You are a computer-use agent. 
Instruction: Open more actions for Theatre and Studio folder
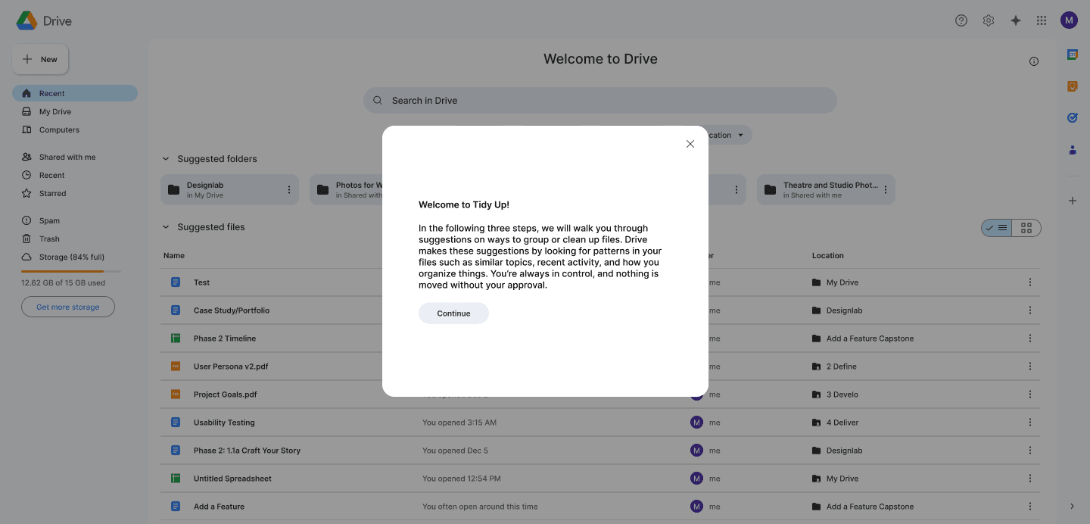coord(886,189)
